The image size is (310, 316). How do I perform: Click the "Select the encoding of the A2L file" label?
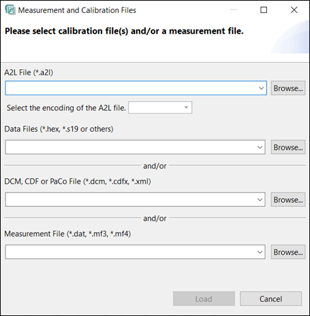point(67,108)
